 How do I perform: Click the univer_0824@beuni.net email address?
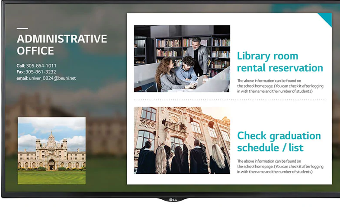tap(52, 78)
